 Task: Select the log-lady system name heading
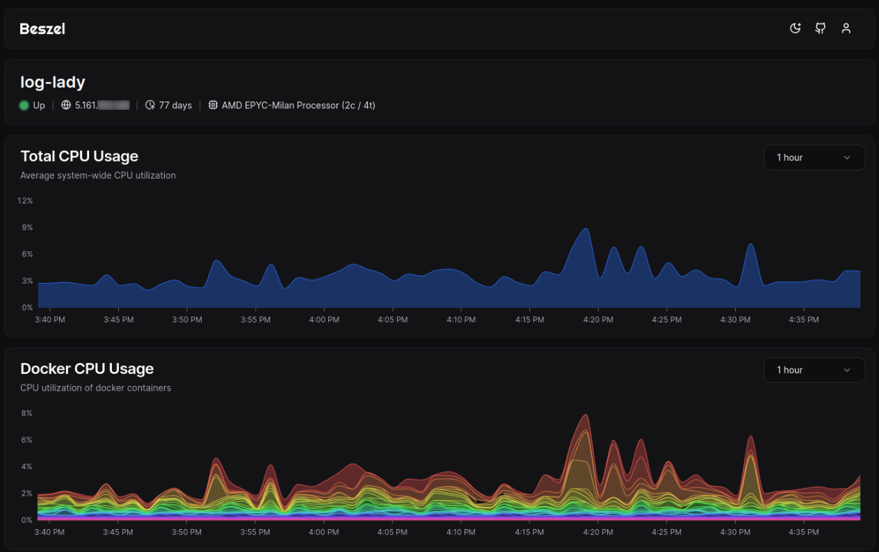53,82
